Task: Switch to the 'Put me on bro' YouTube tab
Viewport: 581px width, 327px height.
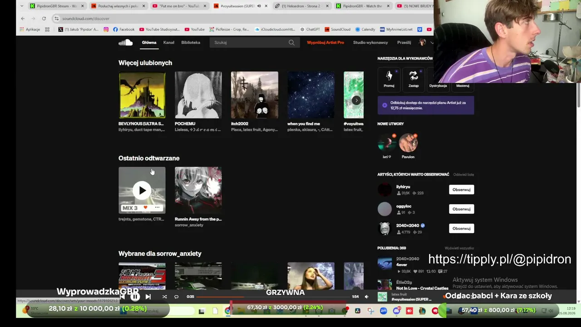Action: click(179, 6)
